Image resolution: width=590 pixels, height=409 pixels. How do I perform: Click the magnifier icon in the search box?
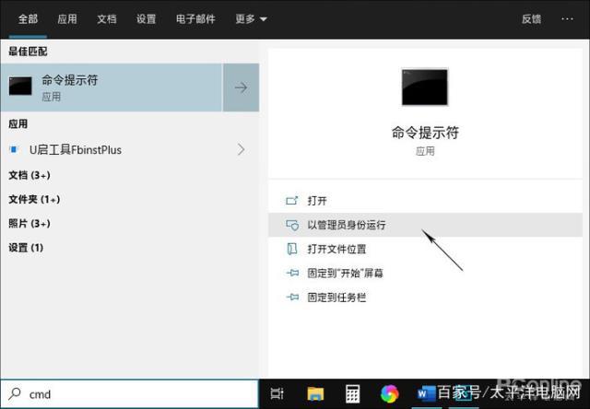click(x=16, y=394)
